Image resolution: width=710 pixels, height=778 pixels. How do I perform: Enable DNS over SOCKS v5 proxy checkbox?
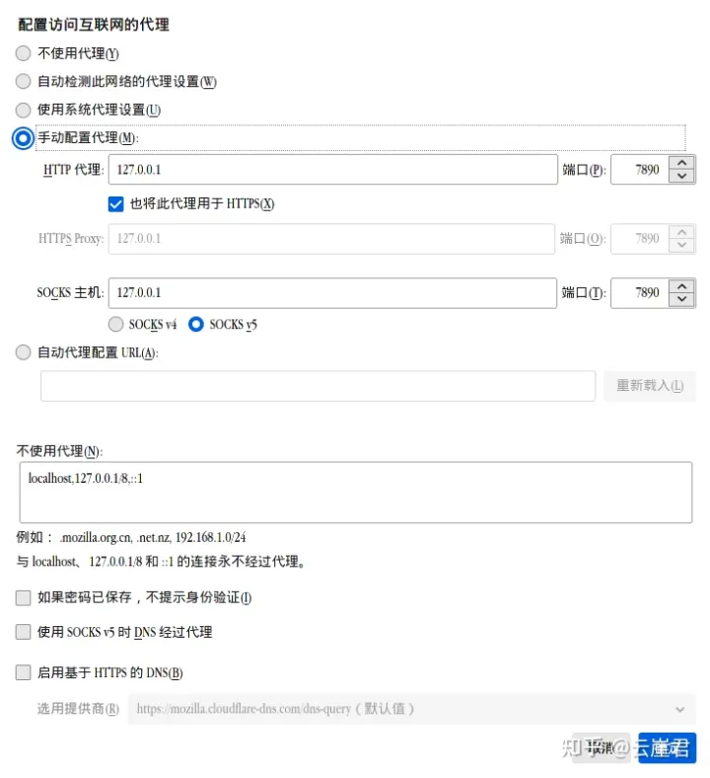[24, 632]
